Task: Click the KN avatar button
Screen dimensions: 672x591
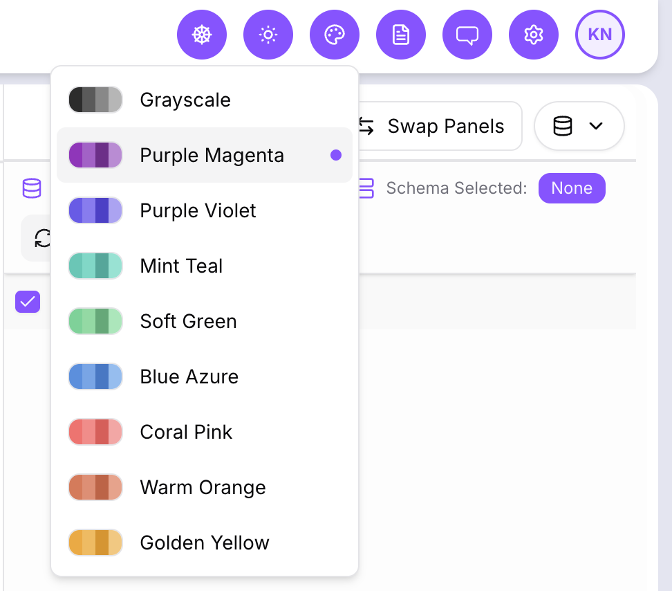Action: pos(599,35)
